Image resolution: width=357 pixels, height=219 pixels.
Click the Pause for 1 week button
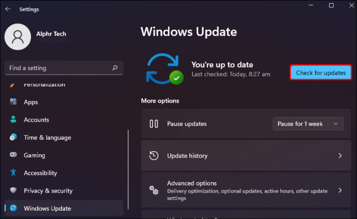(x=300, y=124)
